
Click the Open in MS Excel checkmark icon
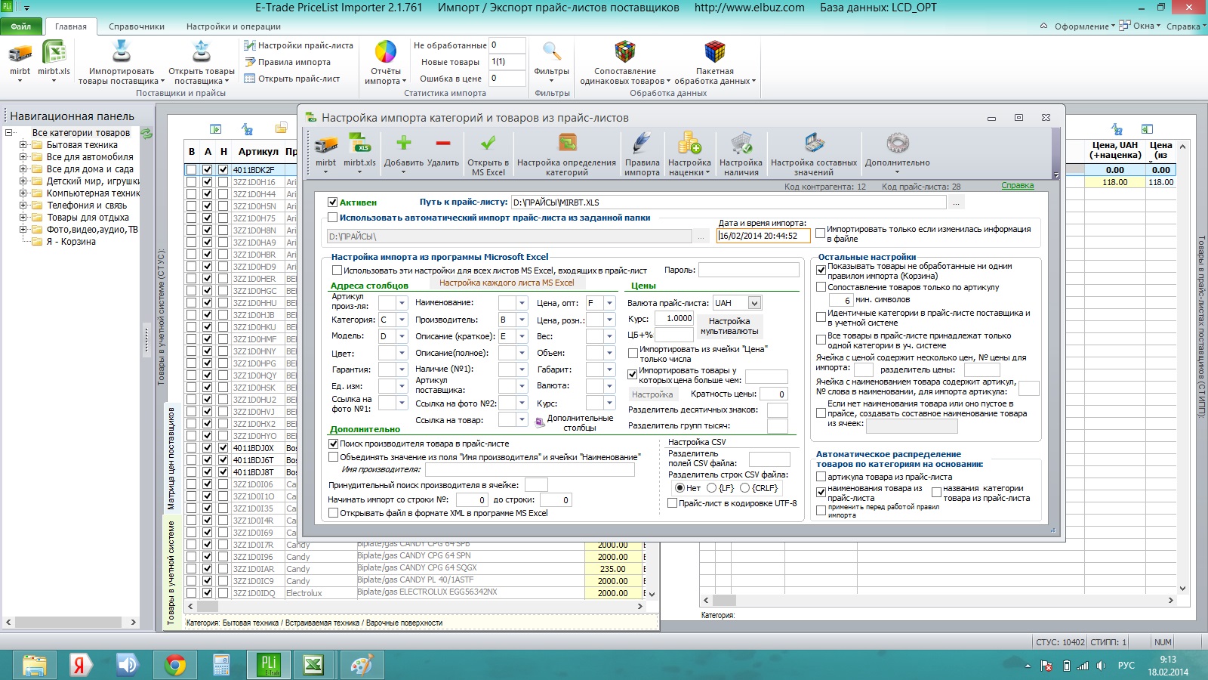point(488,143)
